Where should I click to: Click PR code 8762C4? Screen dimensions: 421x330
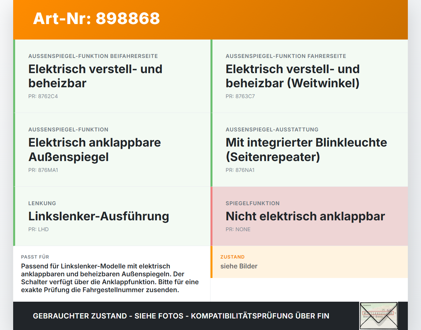pyautogui.click(x=43, y=96)
